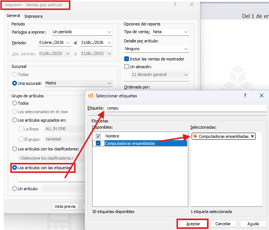269x230 pixels.
Task: Toggle the Nombre header select-all checkbox
Action: pos(98,136)
